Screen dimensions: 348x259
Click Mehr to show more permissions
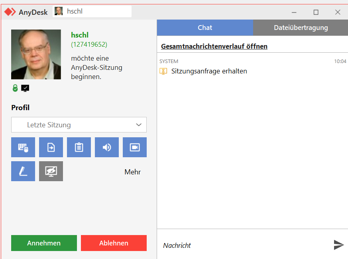coord(132,172)
